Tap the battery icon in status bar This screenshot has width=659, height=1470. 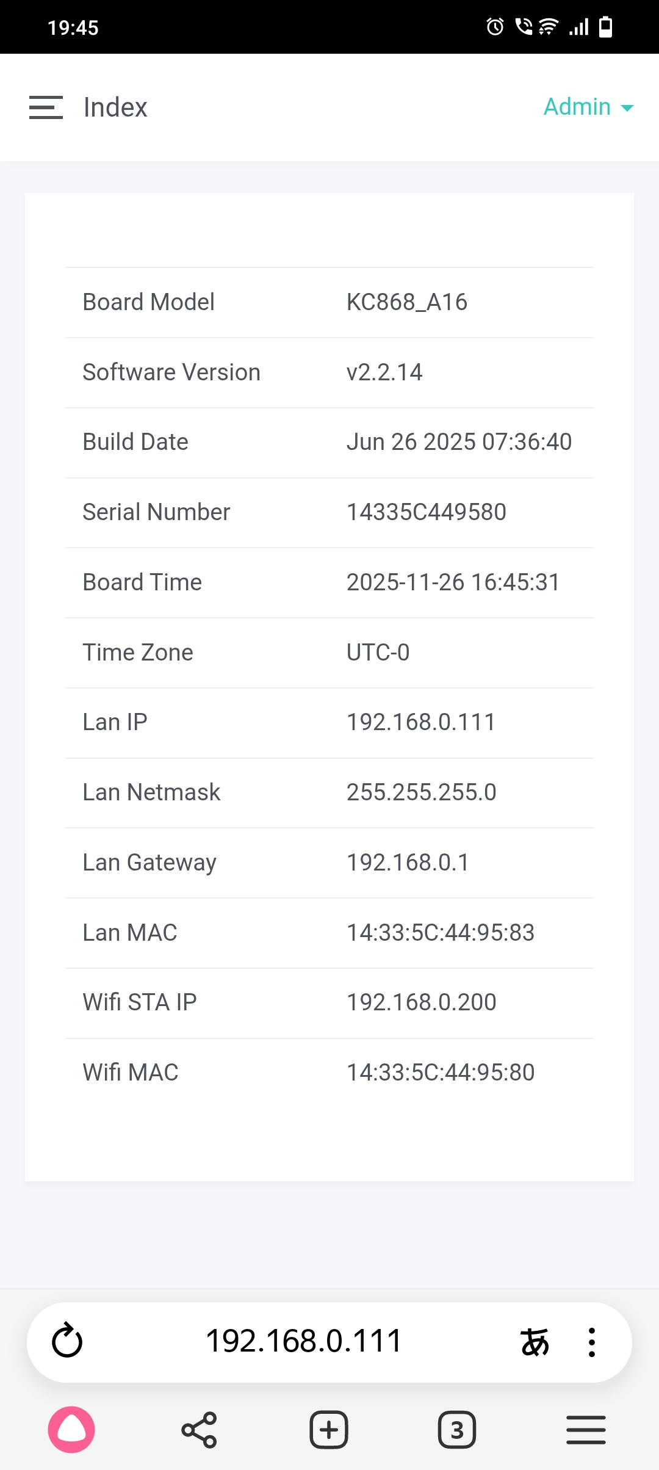tap(605, 27)
